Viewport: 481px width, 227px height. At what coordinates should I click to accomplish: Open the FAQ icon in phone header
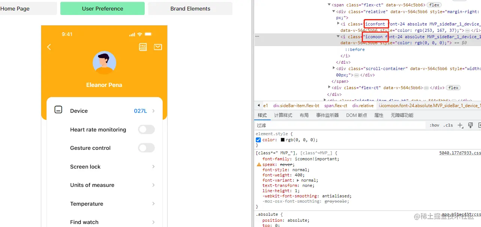click(x=143, y=47)
